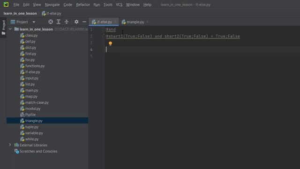
Task: Open Project panel settings gear
Action: click(x=76, y=22)
